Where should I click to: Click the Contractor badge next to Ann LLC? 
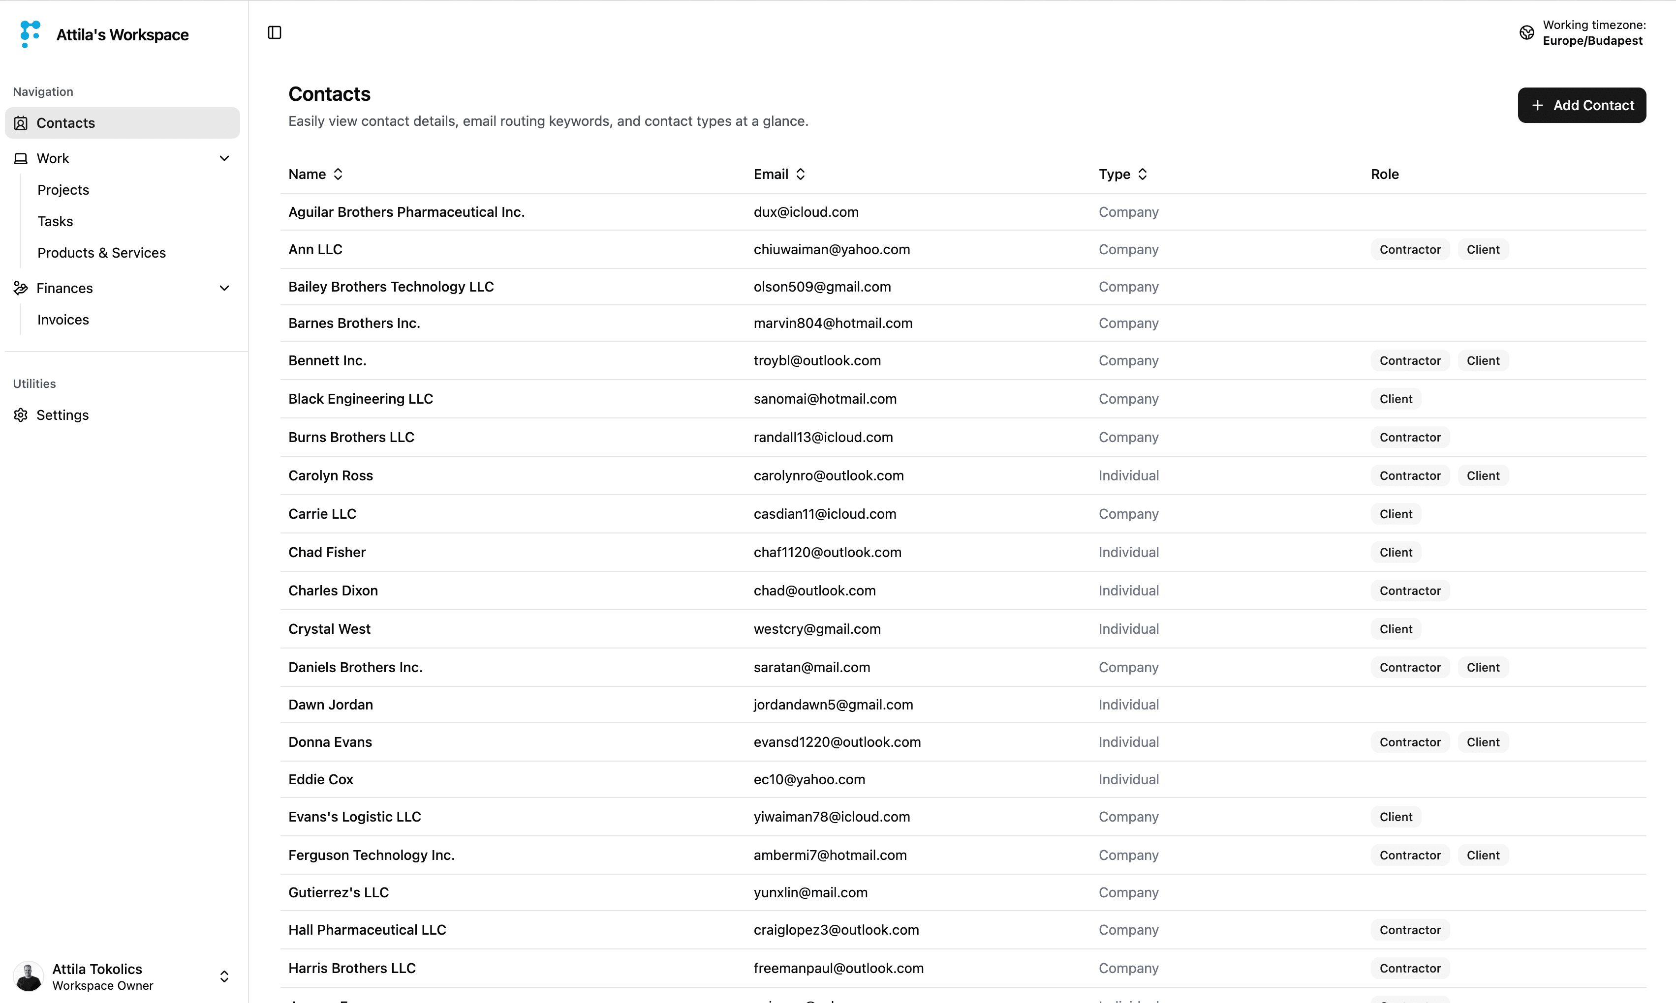tap(1410, 249)
